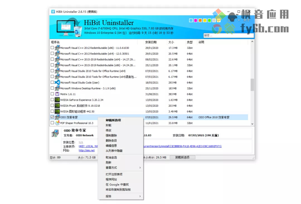Click the OIIO 效率专家 installer icon in list
Screen dimensions: 301x204
pos(57,117)
